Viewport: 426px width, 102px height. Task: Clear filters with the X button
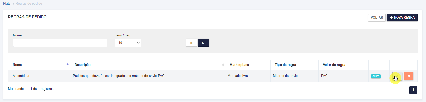191,43
